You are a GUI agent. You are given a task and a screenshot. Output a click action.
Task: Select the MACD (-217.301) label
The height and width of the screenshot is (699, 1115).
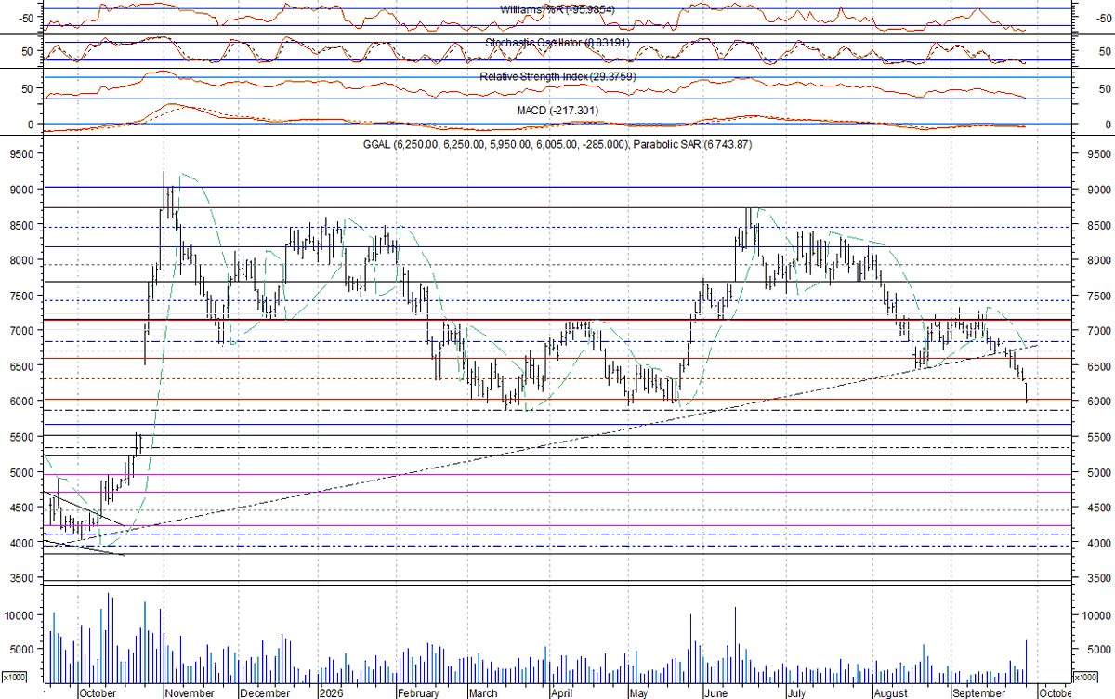[557, 111]
